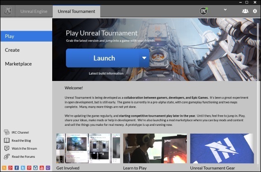Open the friends list icon
Screen dimensions: 261x172
[x=245, y=11]
